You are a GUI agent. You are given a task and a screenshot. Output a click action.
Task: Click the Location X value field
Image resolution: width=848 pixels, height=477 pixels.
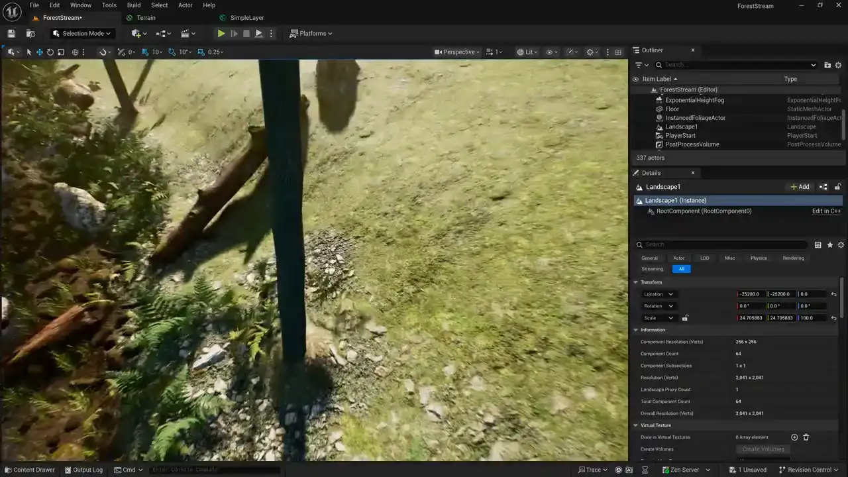pyautogui.click(x=750, y=294)
